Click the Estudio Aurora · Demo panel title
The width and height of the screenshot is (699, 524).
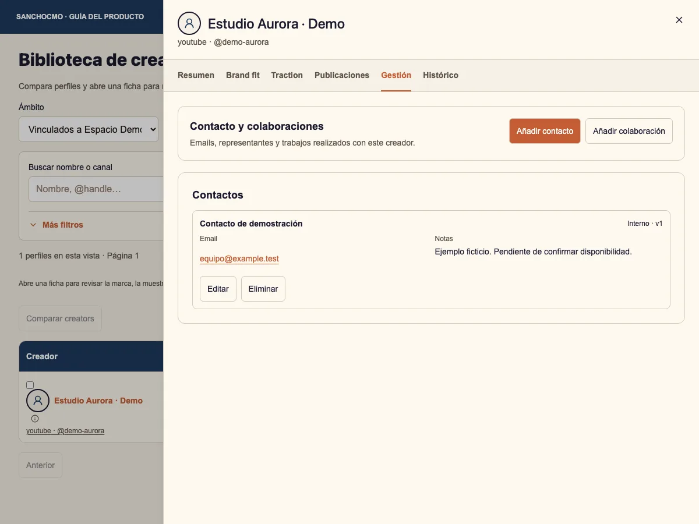pos(276,24)
